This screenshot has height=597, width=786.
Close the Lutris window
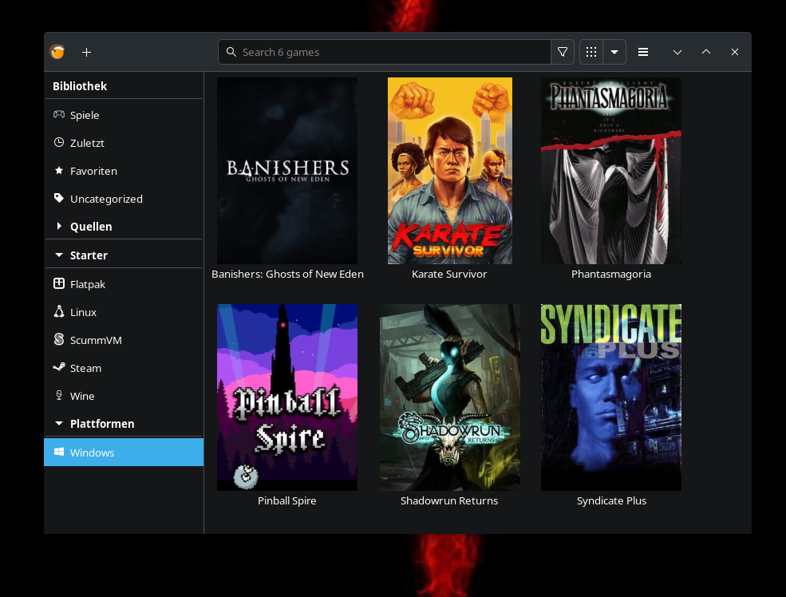(x=735, y=52)
